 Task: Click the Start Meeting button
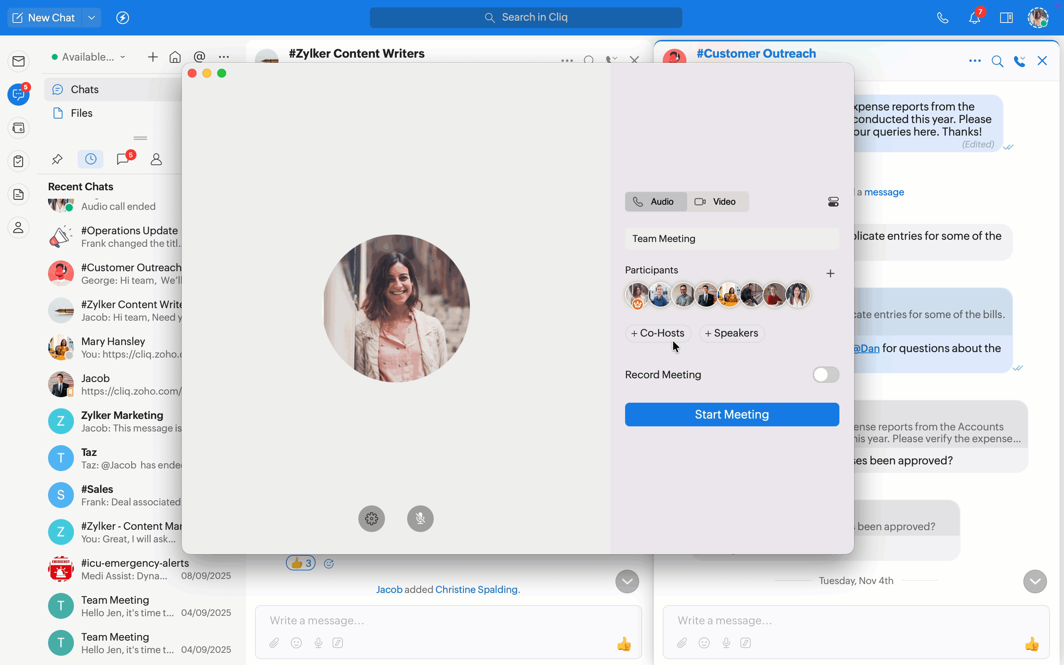tap(731, 414)
